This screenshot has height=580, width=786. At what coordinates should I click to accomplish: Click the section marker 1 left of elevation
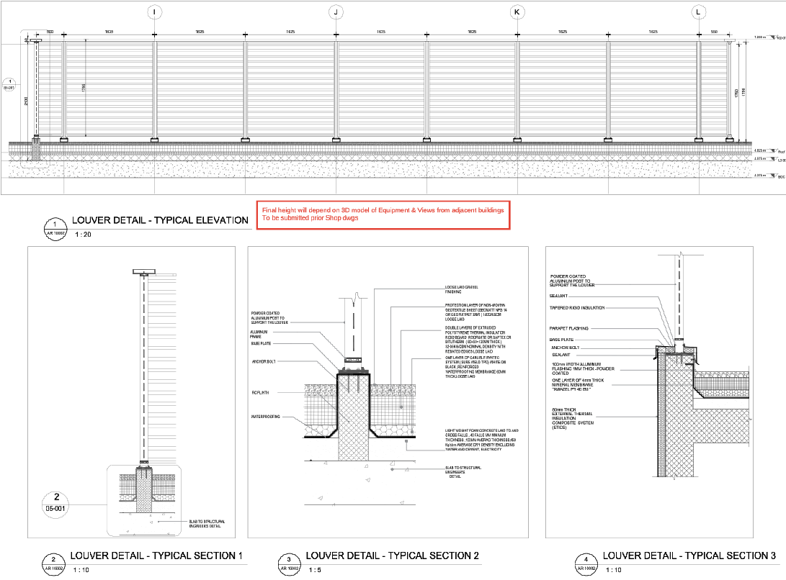[9, 85]
